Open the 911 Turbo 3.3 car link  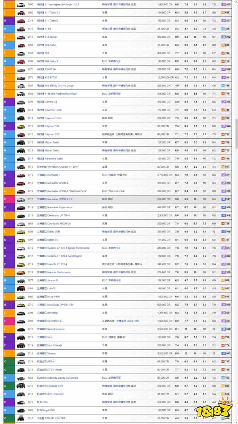(x=48, y=13)
